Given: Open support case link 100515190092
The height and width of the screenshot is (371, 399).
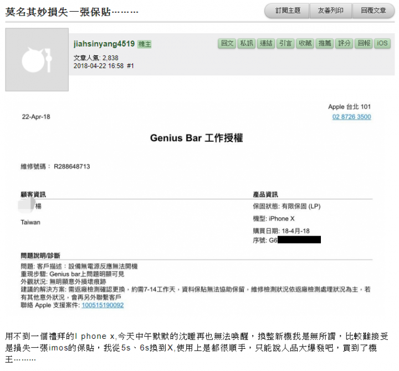Looking at the screenshot, I should (103, 305).
